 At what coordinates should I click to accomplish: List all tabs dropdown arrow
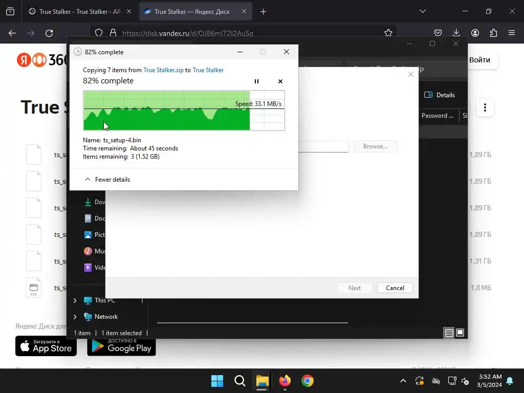[x=423, y=11]
